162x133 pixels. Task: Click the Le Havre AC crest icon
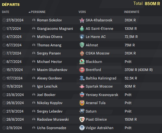82,37
